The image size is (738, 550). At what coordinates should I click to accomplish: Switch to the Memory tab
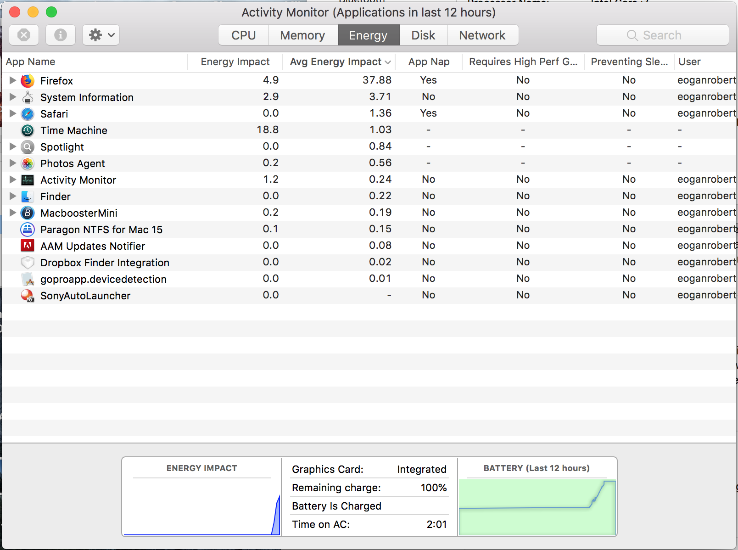tap(303, 35)
